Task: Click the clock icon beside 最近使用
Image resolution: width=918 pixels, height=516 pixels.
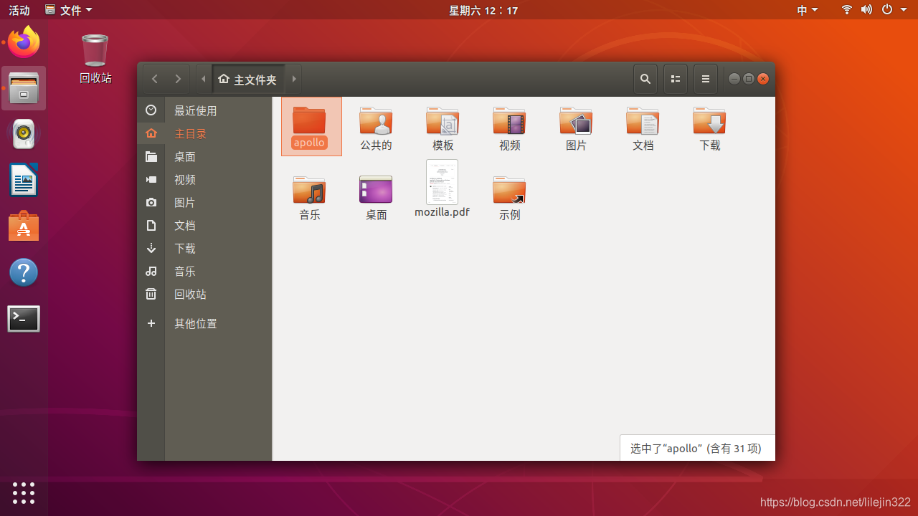Action: coord(151,110)
